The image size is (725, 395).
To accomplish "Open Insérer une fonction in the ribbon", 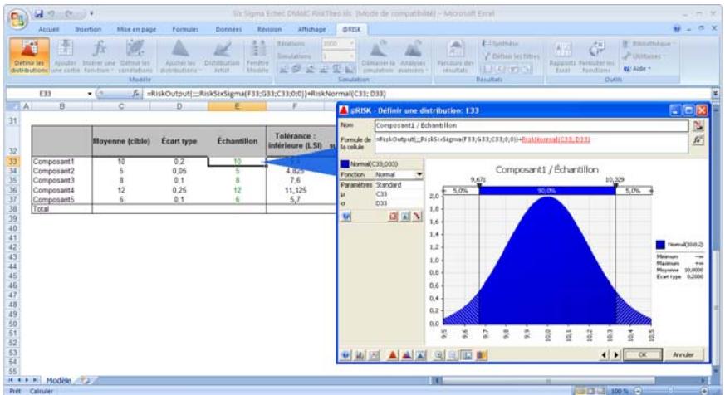I will [99, 56].
